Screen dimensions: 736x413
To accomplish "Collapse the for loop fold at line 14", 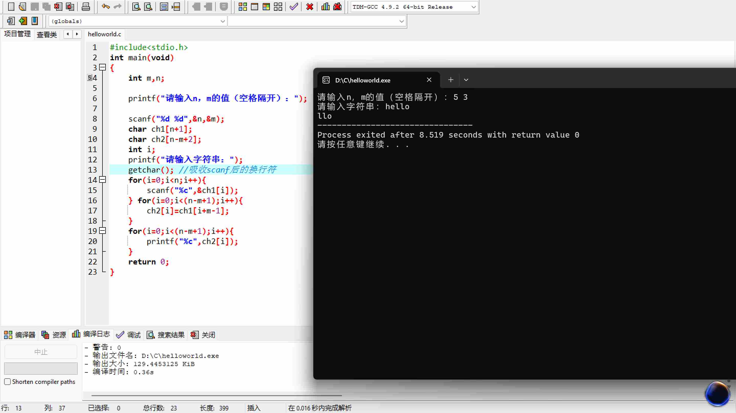I will pos(102,179).
